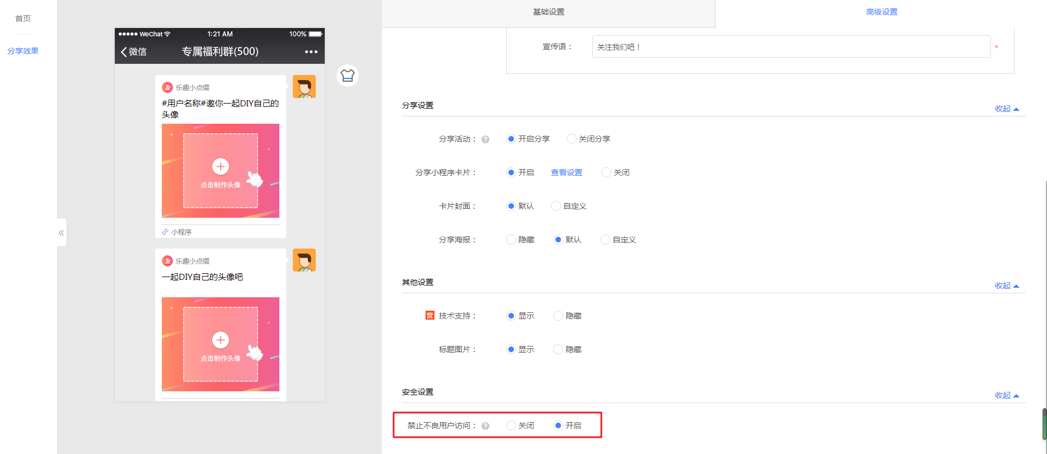
Task: Open 首页 in left sidebar
Action: [x=23, y=18]
